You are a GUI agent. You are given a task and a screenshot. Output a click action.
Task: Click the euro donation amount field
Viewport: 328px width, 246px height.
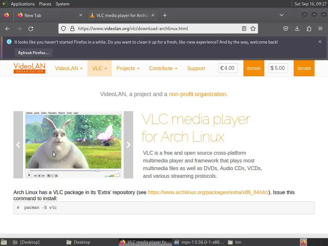tap(228, 68)
